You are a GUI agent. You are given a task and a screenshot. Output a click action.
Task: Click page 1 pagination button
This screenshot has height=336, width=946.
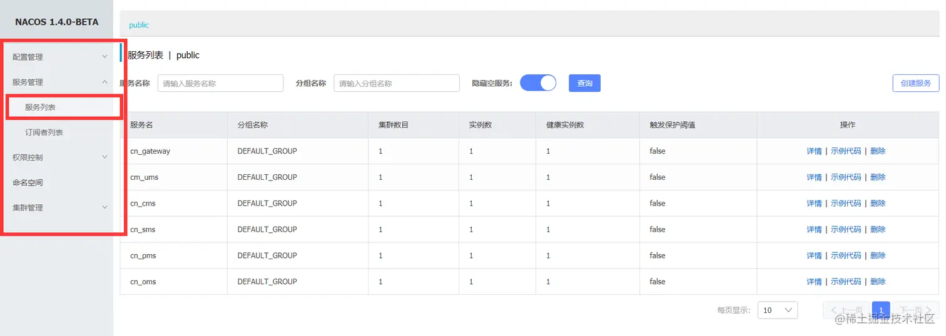coord(881,310)
